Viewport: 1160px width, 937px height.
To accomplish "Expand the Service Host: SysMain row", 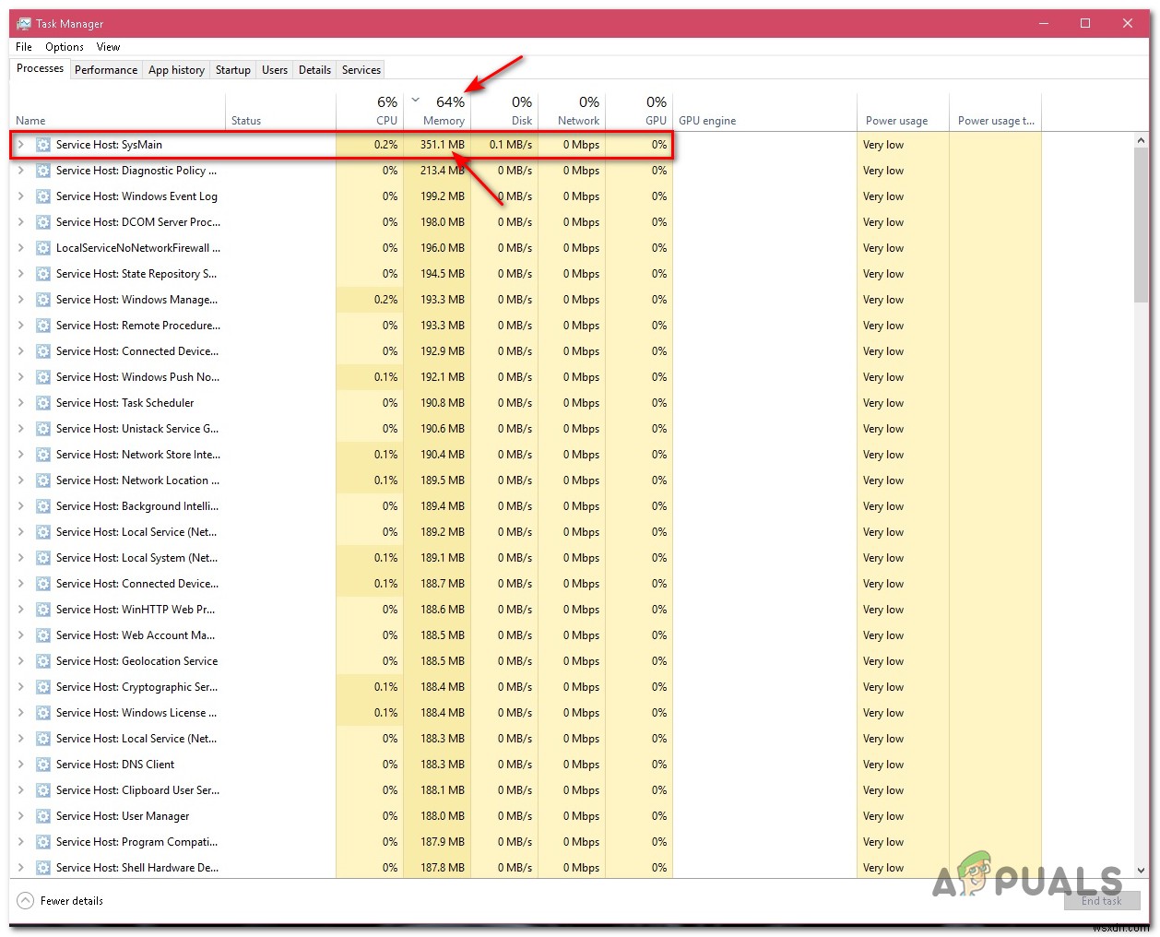I will click(x=20, y=145).
